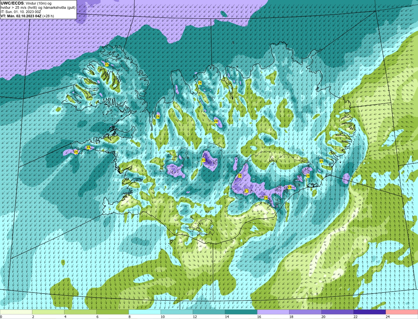Click the 'Vindur (10m) og' header text
Screen dimensions: 418x319
point(38,3)
